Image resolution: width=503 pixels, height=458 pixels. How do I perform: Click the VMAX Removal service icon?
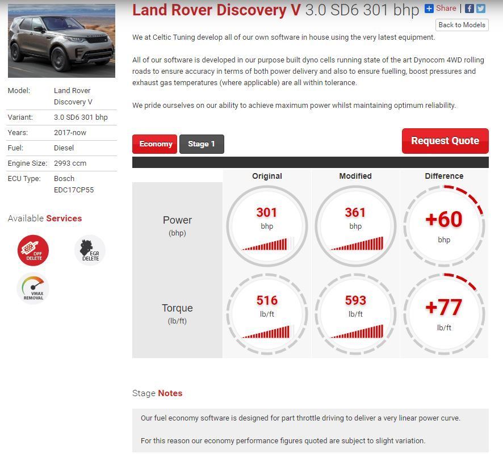coord(33,288)
